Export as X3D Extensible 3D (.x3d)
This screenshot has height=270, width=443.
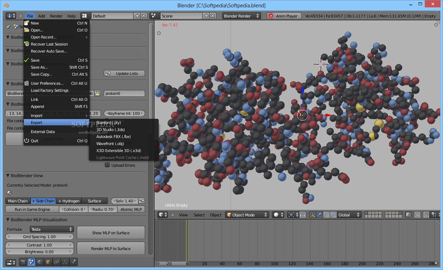coord(124,151)
